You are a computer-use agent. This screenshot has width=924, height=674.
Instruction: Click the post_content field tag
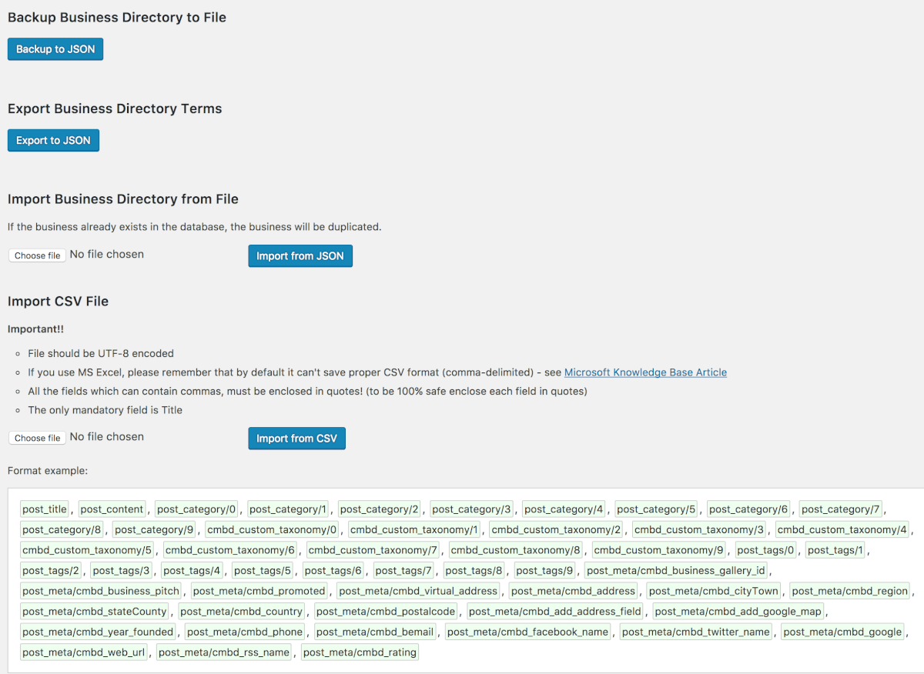(112, 509)
